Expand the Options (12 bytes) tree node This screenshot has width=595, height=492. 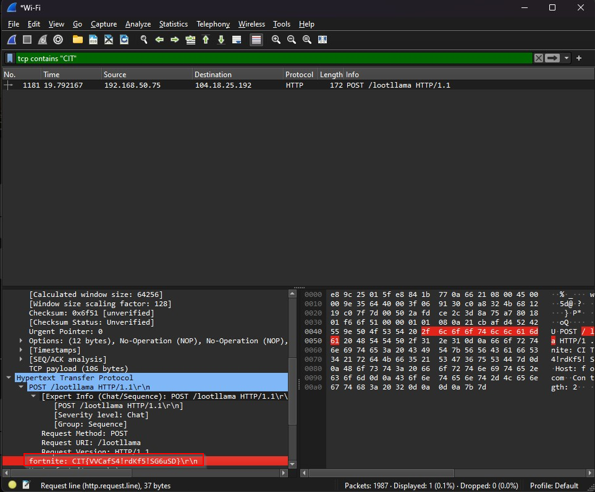click(x=21, y=341)
